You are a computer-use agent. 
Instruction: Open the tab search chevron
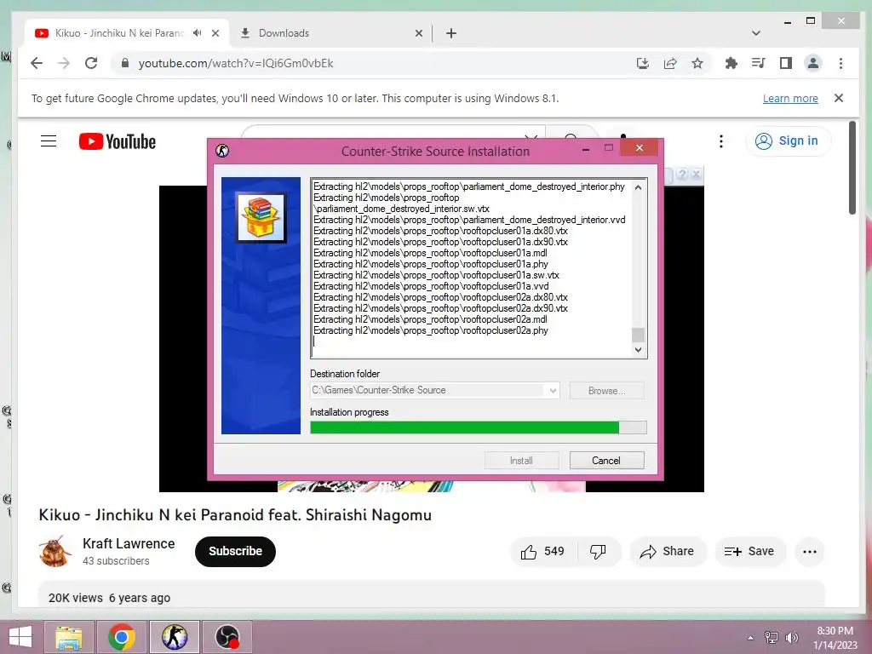click(x=756, y=33)
